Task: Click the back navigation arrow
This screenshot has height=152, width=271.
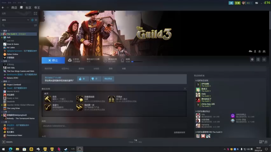Action: coord(3,7)
